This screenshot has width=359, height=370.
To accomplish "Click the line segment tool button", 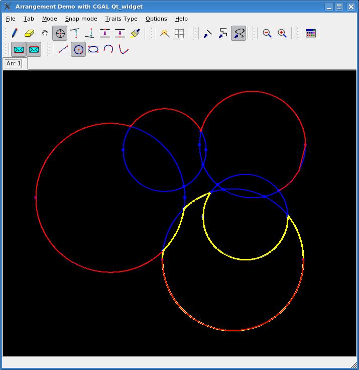I will 63,49.
